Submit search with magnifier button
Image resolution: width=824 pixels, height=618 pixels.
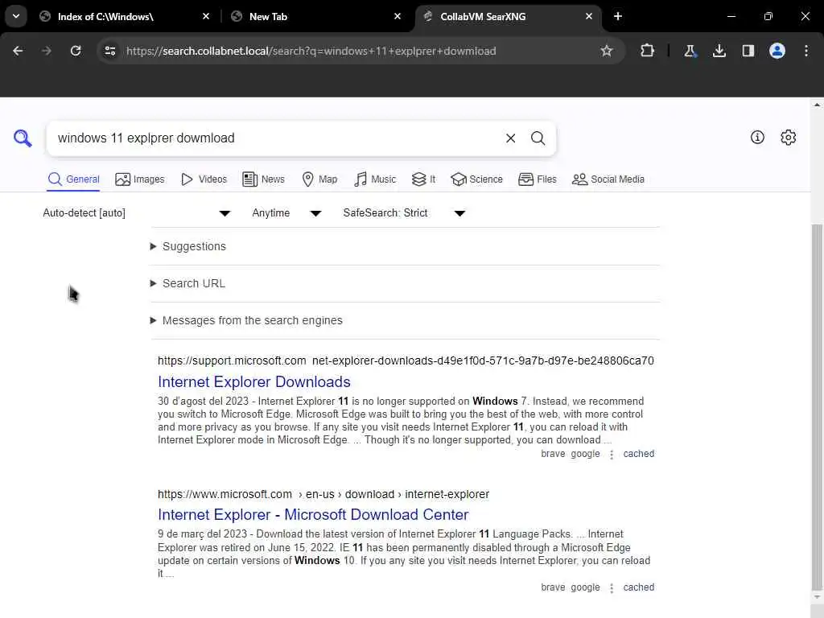pyautogui.click(x=538, y=138)
